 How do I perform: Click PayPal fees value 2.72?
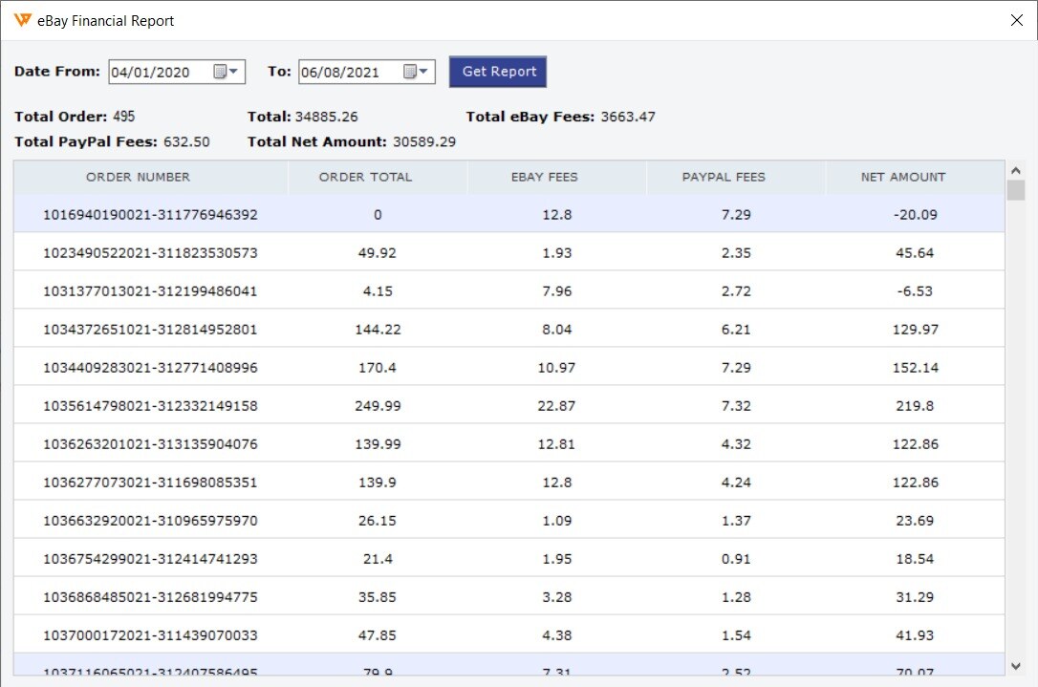736,291
